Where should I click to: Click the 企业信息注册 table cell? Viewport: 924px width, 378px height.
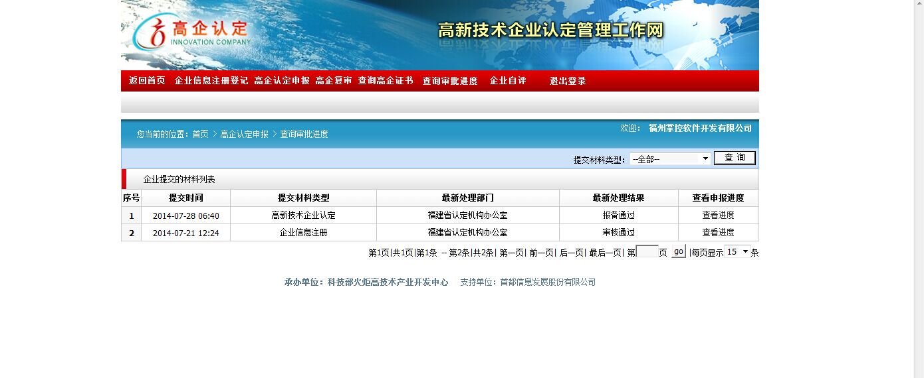click(x=304, y=233)
